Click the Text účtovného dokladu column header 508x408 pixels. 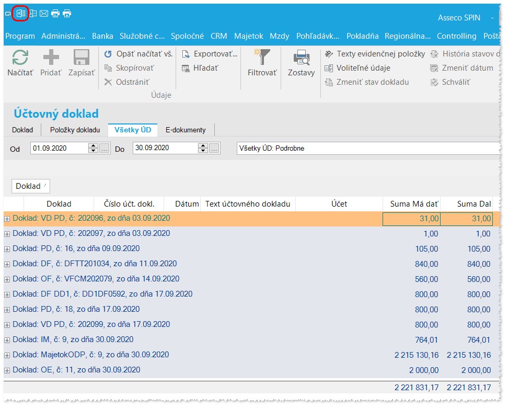[x=248, y=204]
